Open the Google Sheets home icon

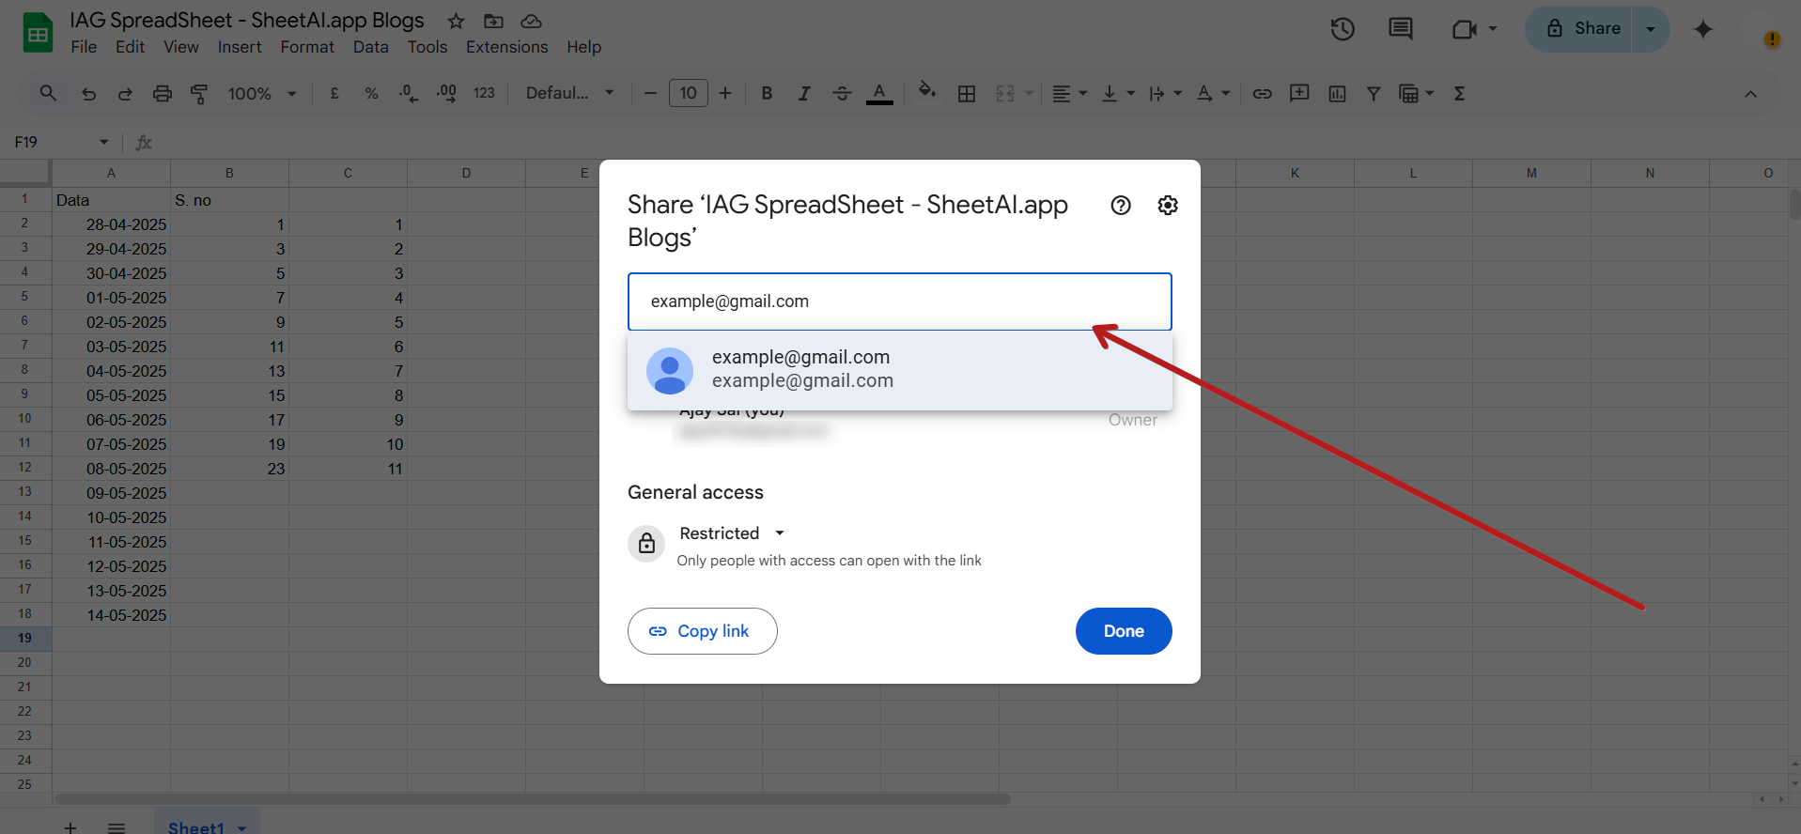[38, 34]
